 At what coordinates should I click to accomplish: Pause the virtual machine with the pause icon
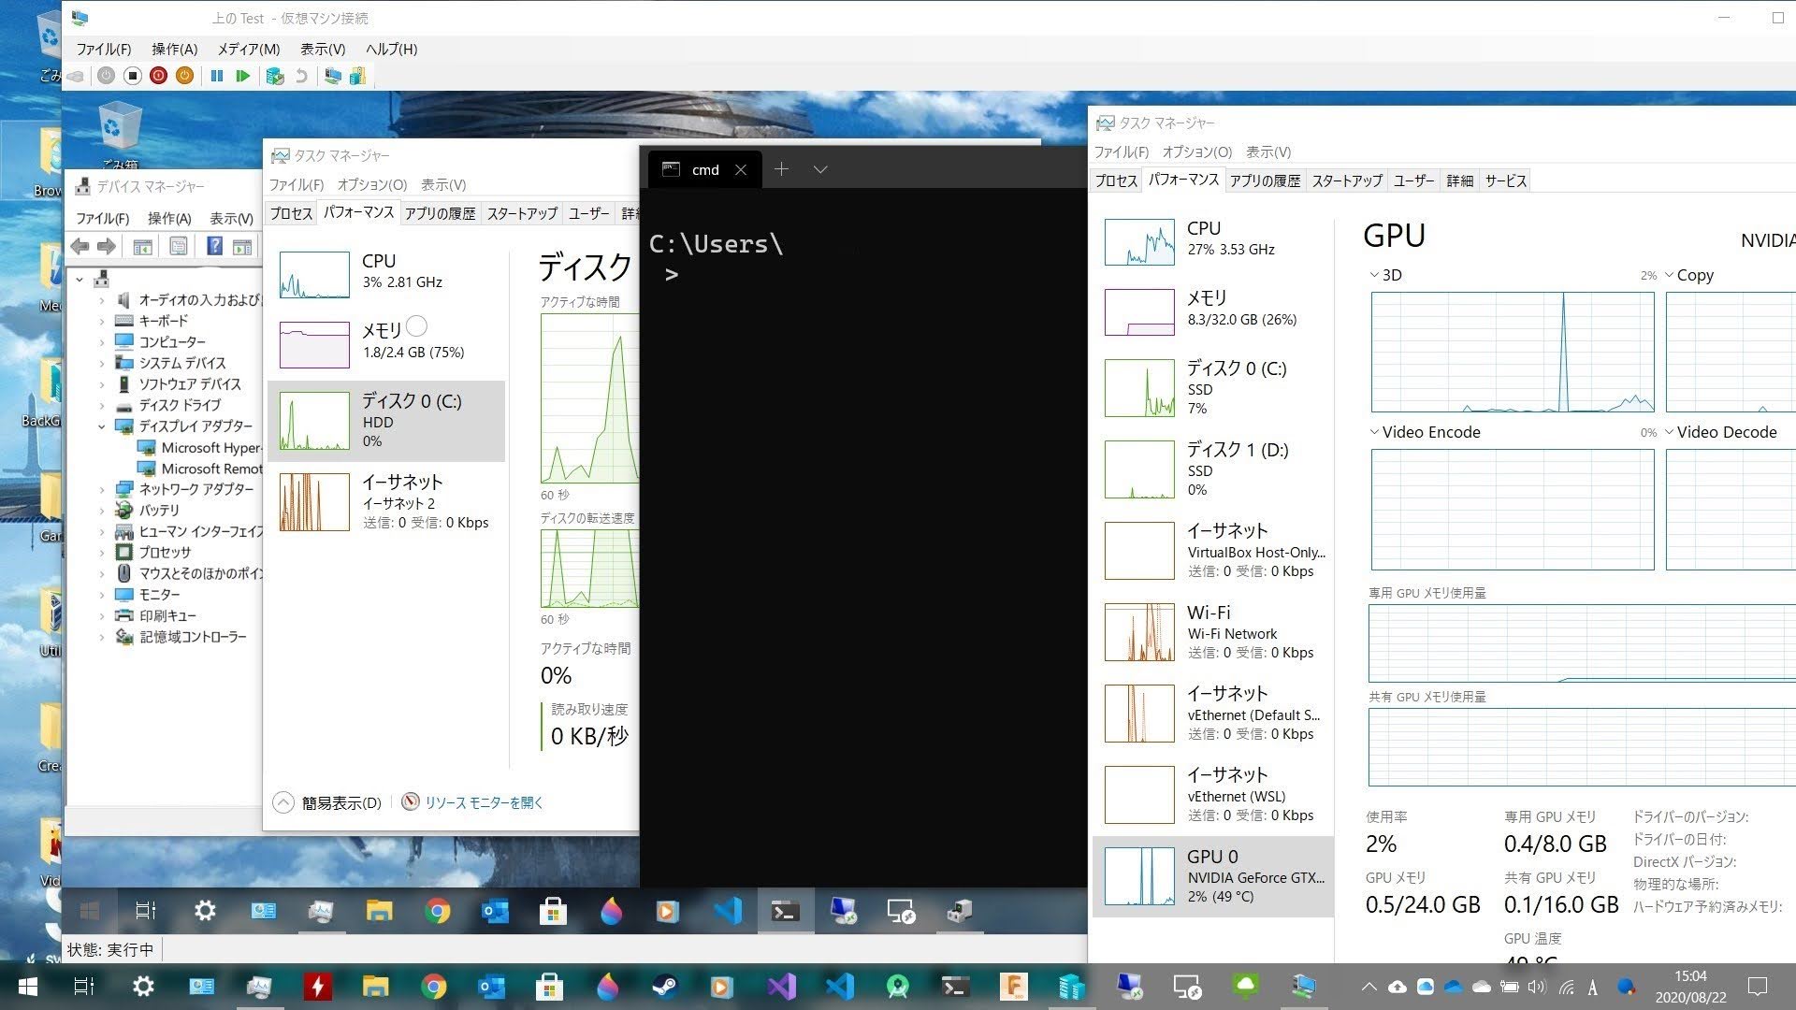[217, 76]
